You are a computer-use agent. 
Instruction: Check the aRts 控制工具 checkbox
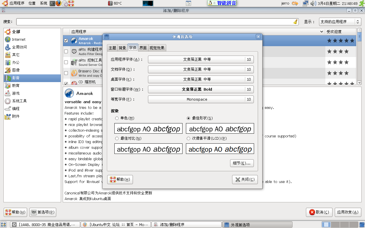[66, 62]
